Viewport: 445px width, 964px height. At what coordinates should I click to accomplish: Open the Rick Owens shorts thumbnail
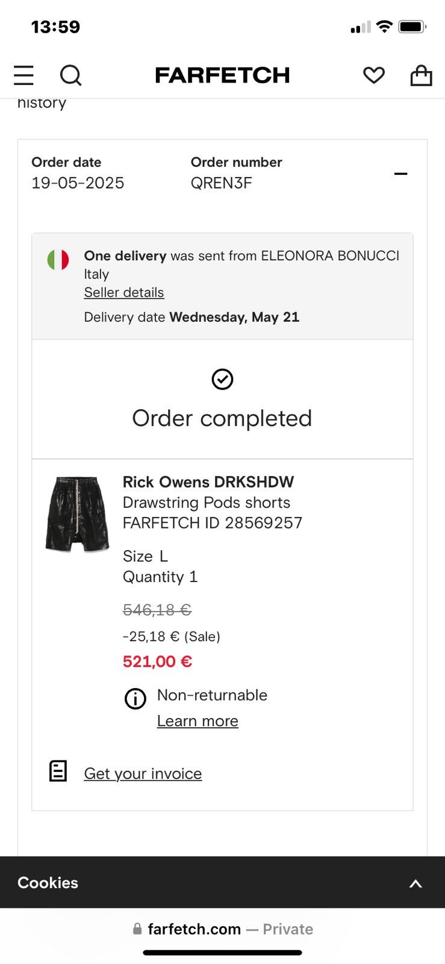pyautogui.click(x=77, y=514)
